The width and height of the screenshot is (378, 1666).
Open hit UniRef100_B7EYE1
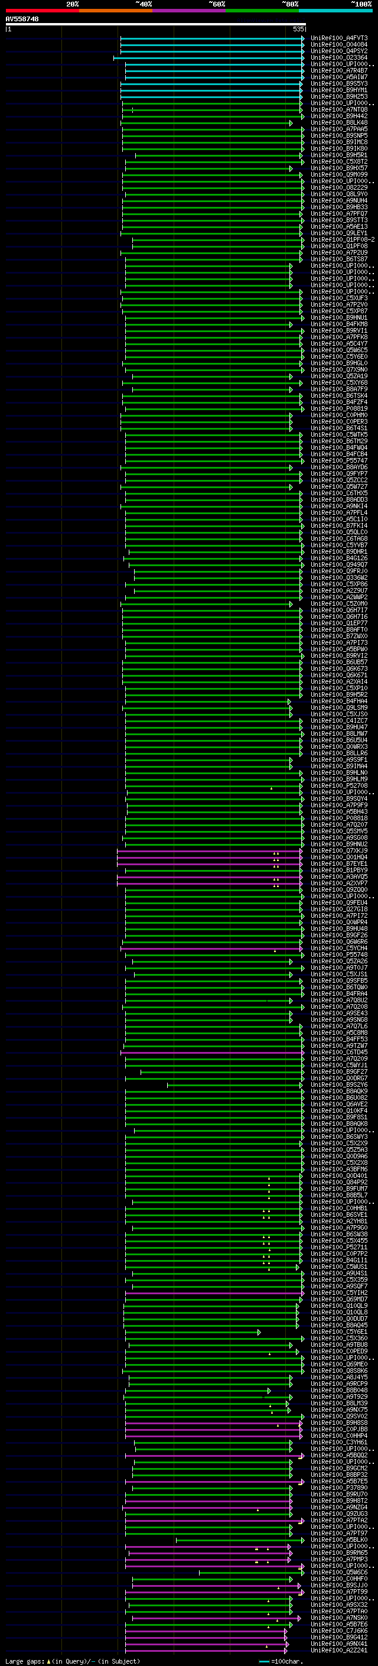[x=338, y=863]
